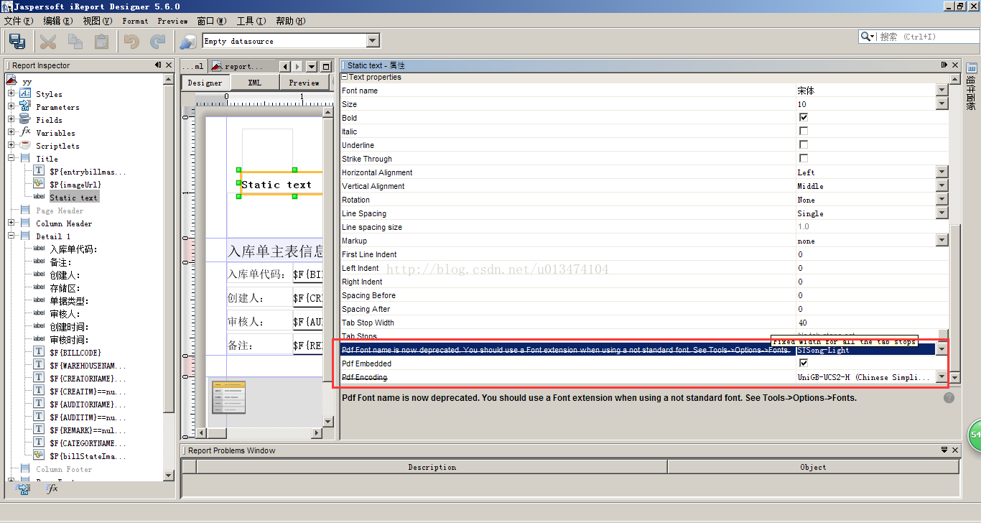
Task: Expand the Styles node
Action: click(11, 93)
